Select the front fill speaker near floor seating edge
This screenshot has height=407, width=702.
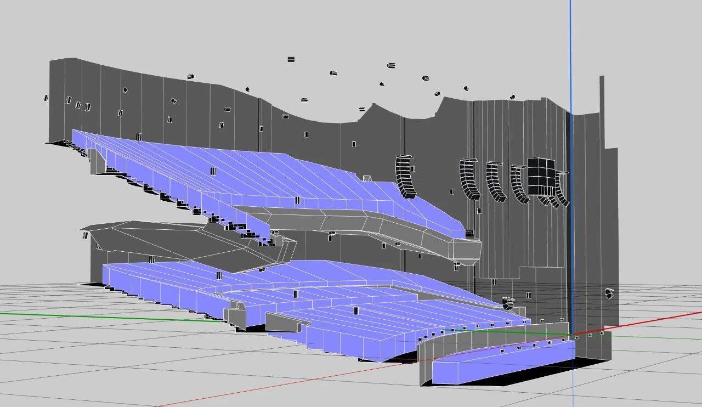pos(508,303)
